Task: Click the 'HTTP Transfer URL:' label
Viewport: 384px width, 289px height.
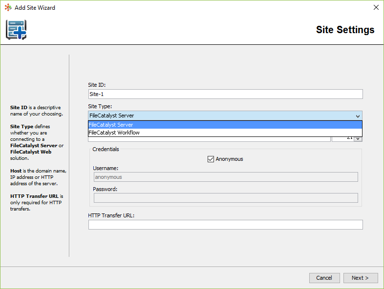Action: tap(111, 215)
